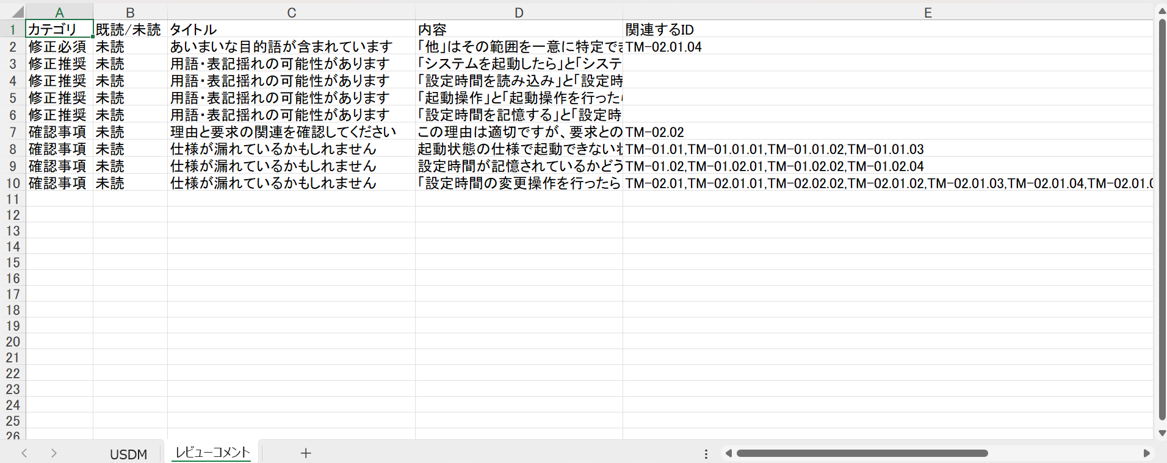Image resolution: width=1167 pixels, height=463 pixels.
Task: Select 未読 cell in row 10
Action: point(130,183)
